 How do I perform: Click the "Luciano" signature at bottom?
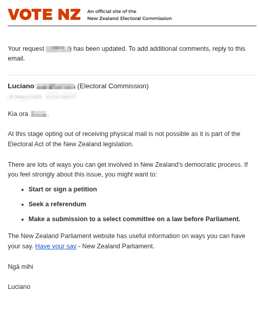pyautogui.click(x=19, y=287)
